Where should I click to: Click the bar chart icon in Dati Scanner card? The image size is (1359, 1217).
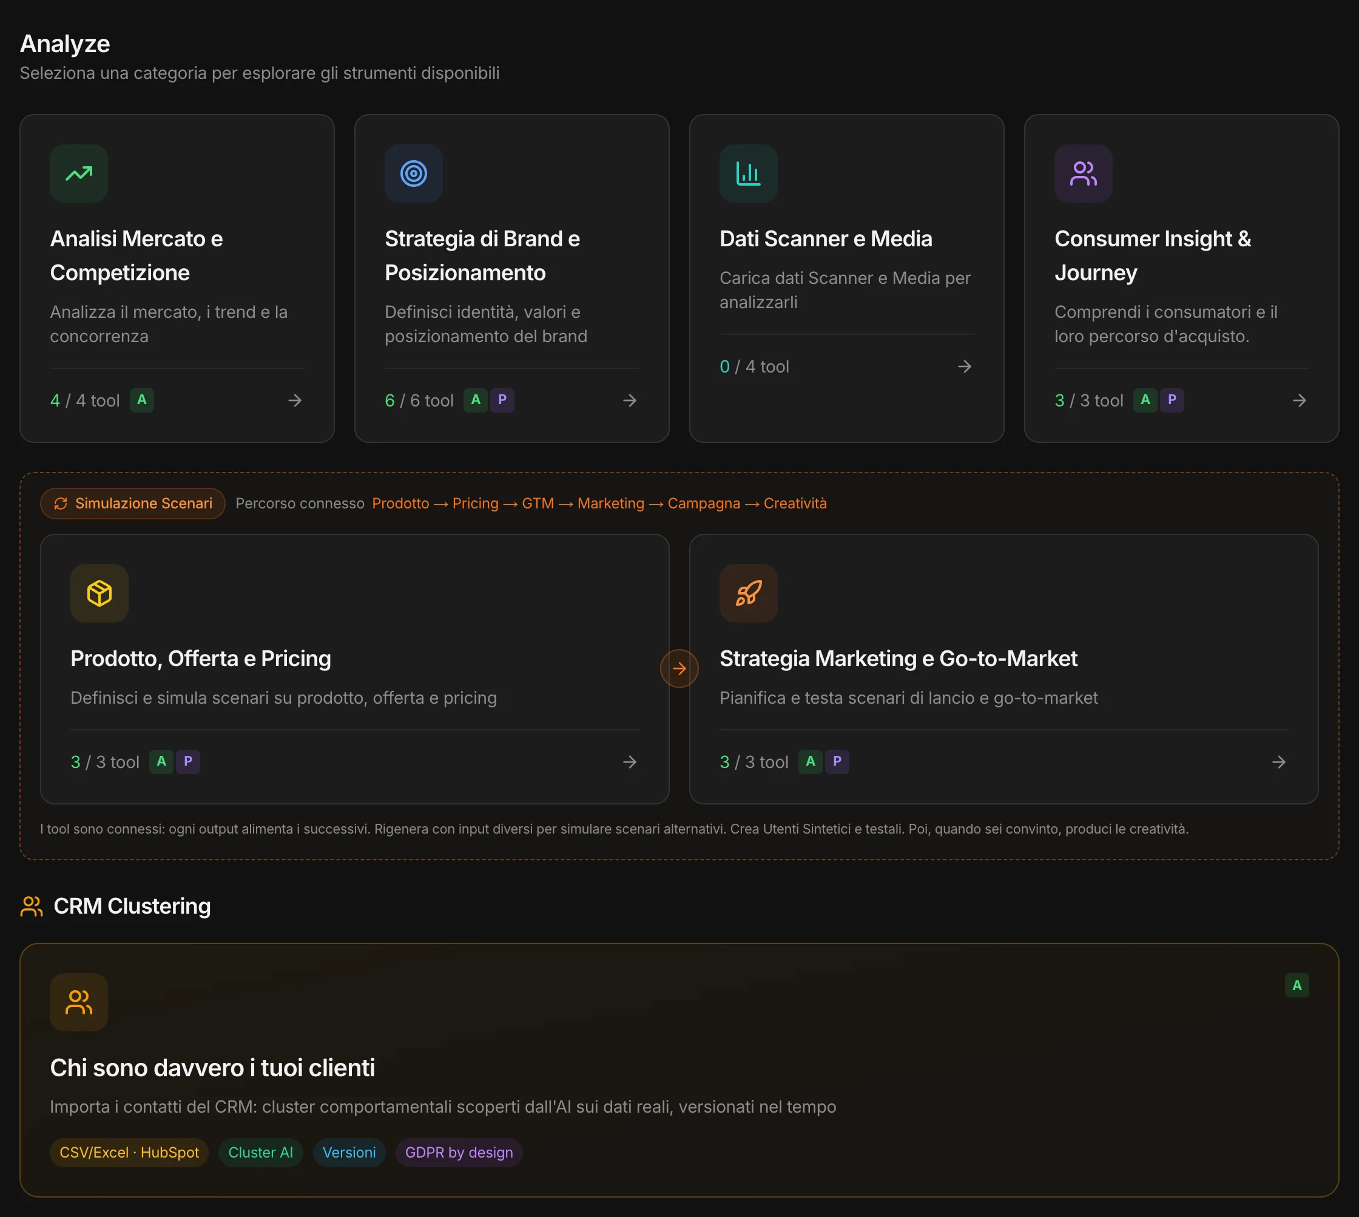(749, 174)
